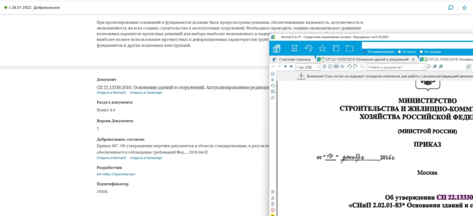
Task: Click the NormaCS main search field
Action: tap(417, 45)
